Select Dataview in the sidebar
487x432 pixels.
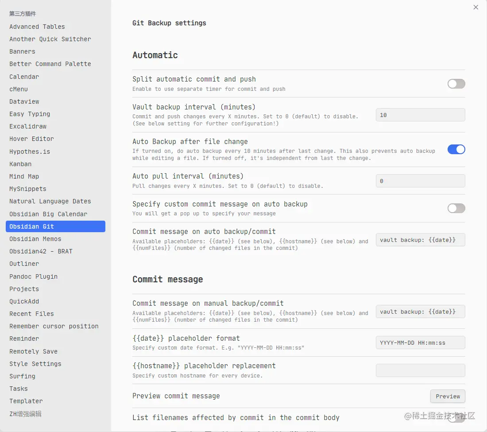[x=55, y=101]
